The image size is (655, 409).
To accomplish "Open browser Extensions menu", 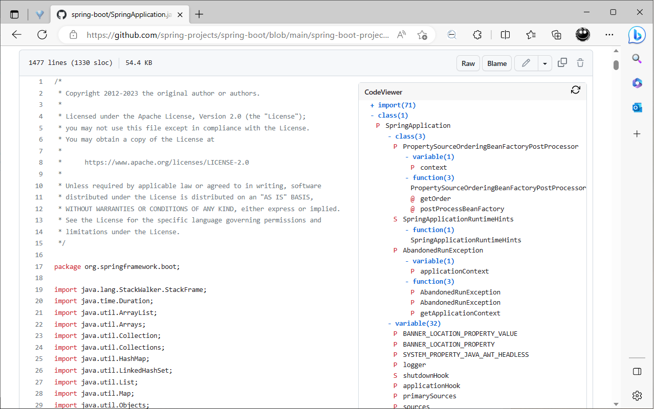I will [477, 35].
